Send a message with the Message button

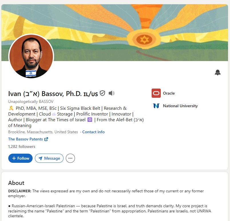(x=49, y=158)
